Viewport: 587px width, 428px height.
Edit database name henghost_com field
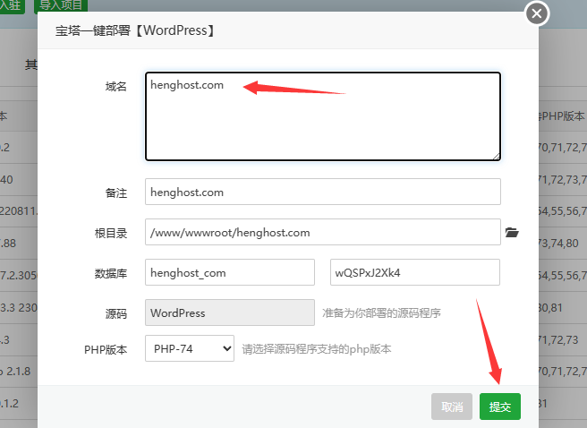tap(230, 272)
